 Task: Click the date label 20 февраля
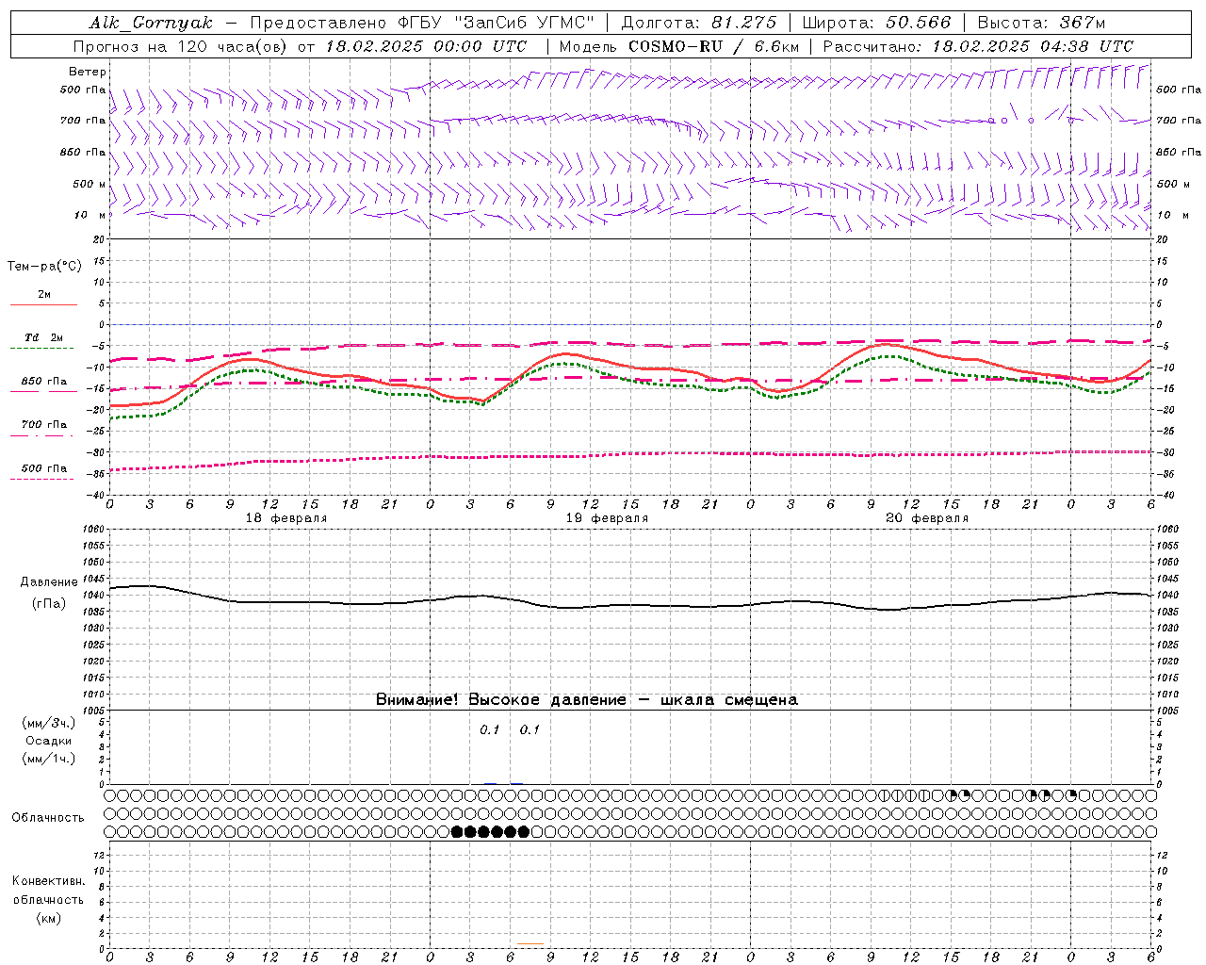[927, 518]
